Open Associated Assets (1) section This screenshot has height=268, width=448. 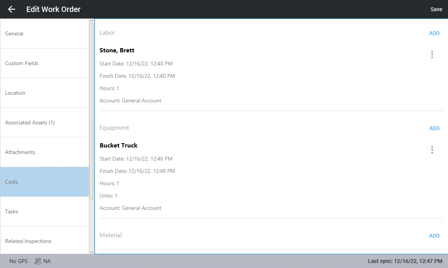pos(44,122)
